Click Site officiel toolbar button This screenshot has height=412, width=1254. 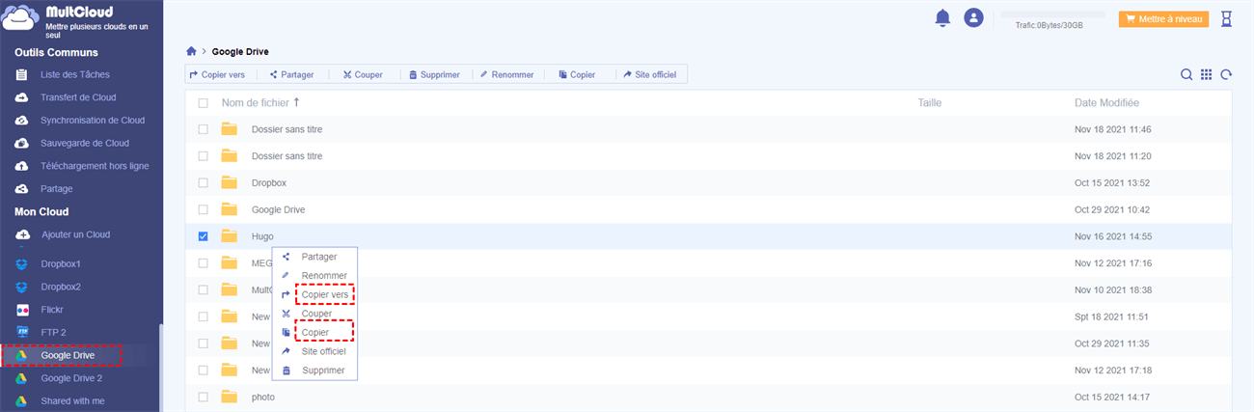(649, 74)
